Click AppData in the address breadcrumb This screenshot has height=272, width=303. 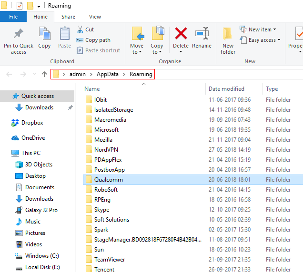pos(108,74)
